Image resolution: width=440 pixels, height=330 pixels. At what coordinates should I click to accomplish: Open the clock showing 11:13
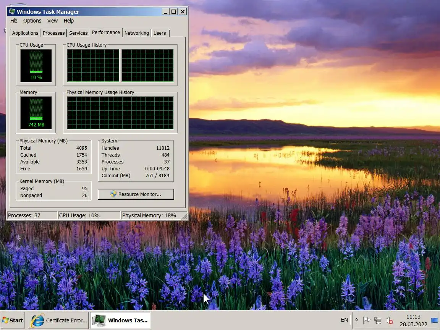(x=413, y=320)
